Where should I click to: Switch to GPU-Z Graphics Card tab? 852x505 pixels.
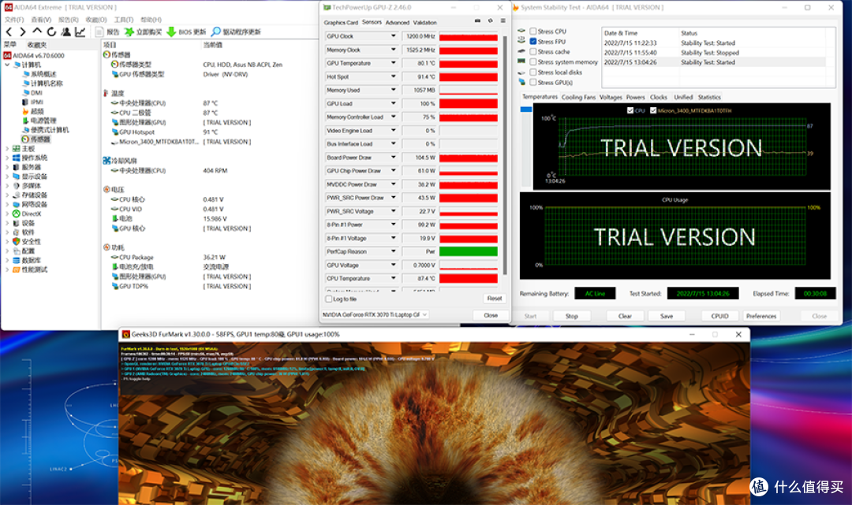point(341,23)
